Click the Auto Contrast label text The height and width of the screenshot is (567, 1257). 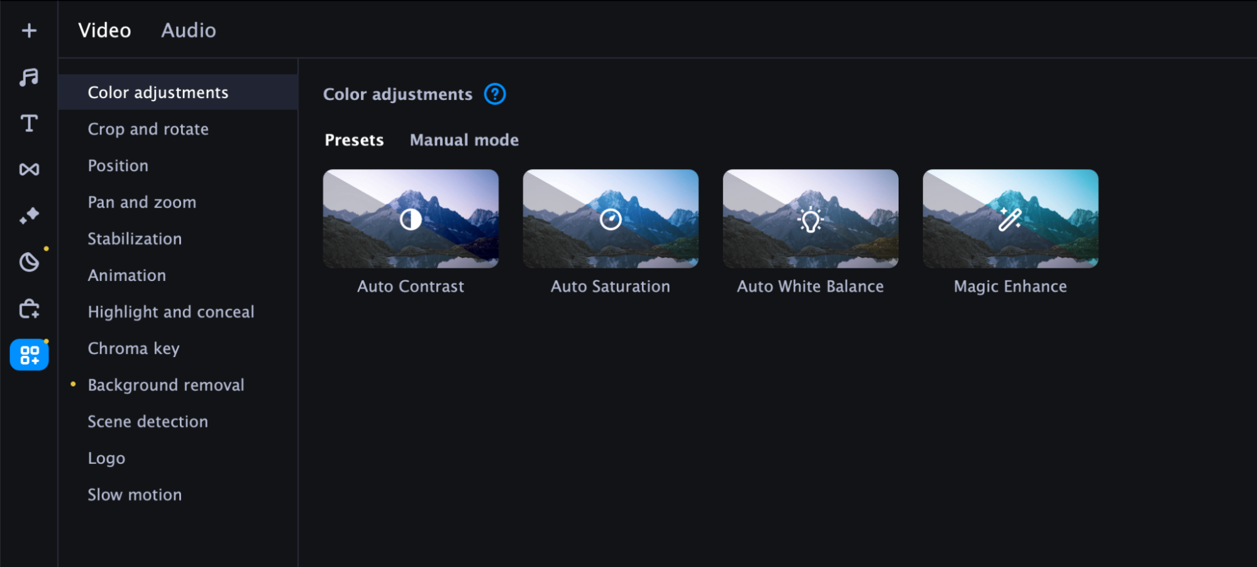click(411, 287)
